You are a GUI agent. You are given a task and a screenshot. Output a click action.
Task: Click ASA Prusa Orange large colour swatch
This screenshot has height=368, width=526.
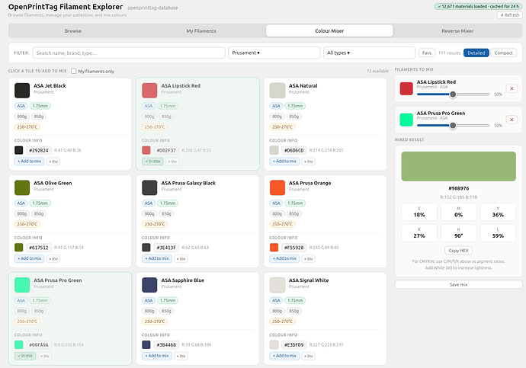277,187
